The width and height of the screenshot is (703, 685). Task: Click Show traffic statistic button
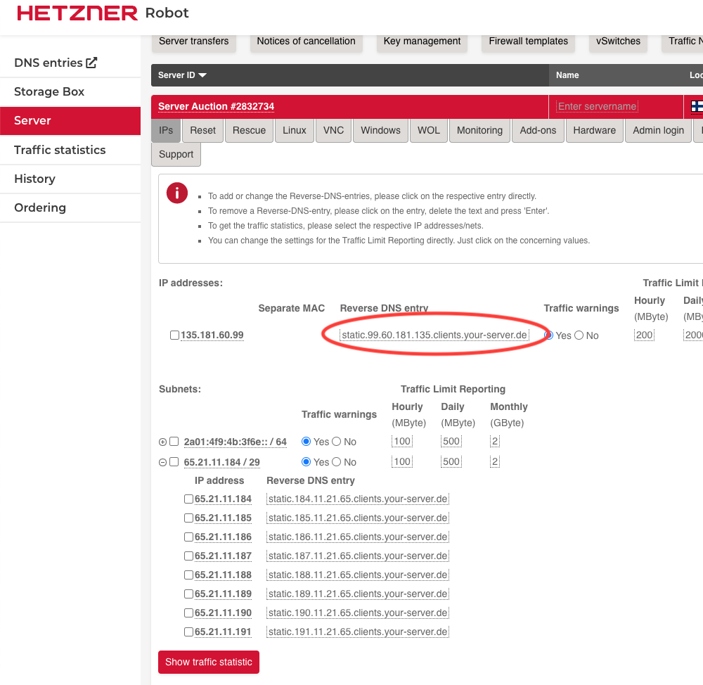tap(208, 662)
